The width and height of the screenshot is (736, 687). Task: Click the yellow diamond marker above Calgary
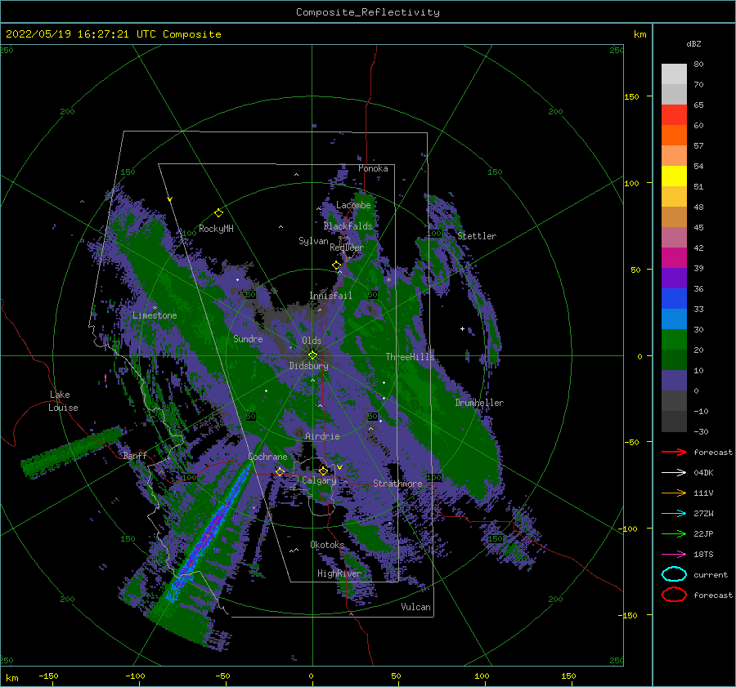tap(323, 471)
